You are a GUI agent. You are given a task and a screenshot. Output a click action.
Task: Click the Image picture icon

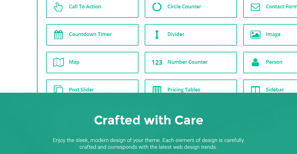coord(255,34)
